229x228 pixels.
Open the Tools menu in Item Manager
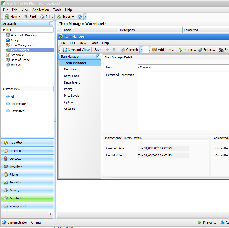tap(94, 43)
